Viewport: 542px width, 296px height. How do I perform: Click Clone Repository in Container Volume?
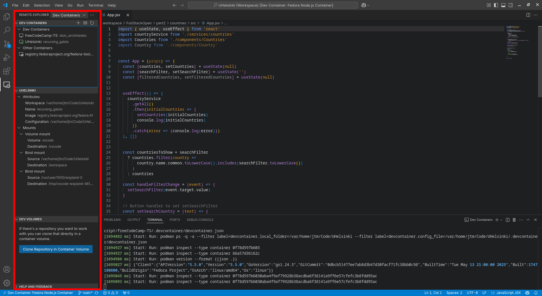click(x=56, y=249)
